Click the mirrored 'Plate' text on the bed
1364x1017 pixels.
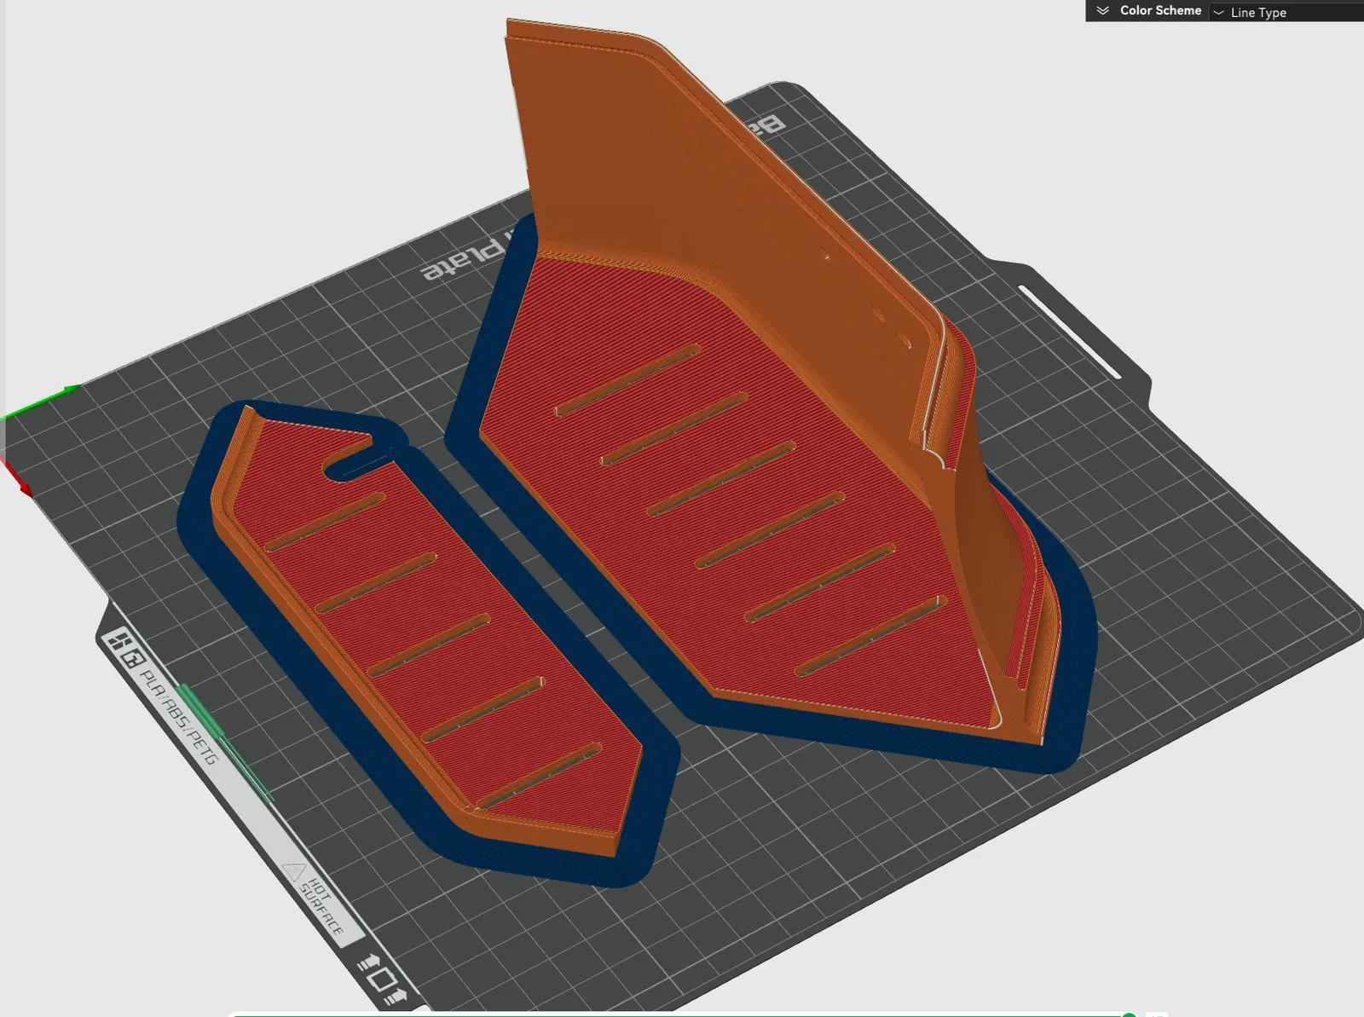[x=463, y=259]
